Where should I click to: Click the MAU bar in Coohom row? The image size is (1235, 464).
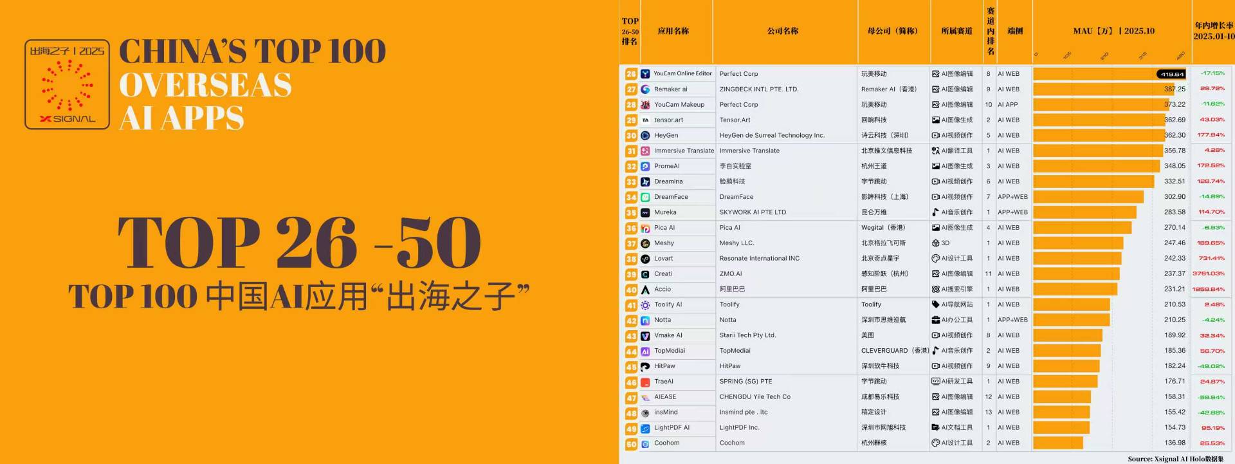(1058, 443)
